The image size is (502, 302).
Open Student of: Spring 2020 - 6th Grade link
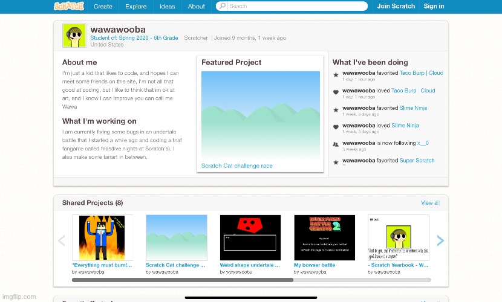[x=134, y=37]
